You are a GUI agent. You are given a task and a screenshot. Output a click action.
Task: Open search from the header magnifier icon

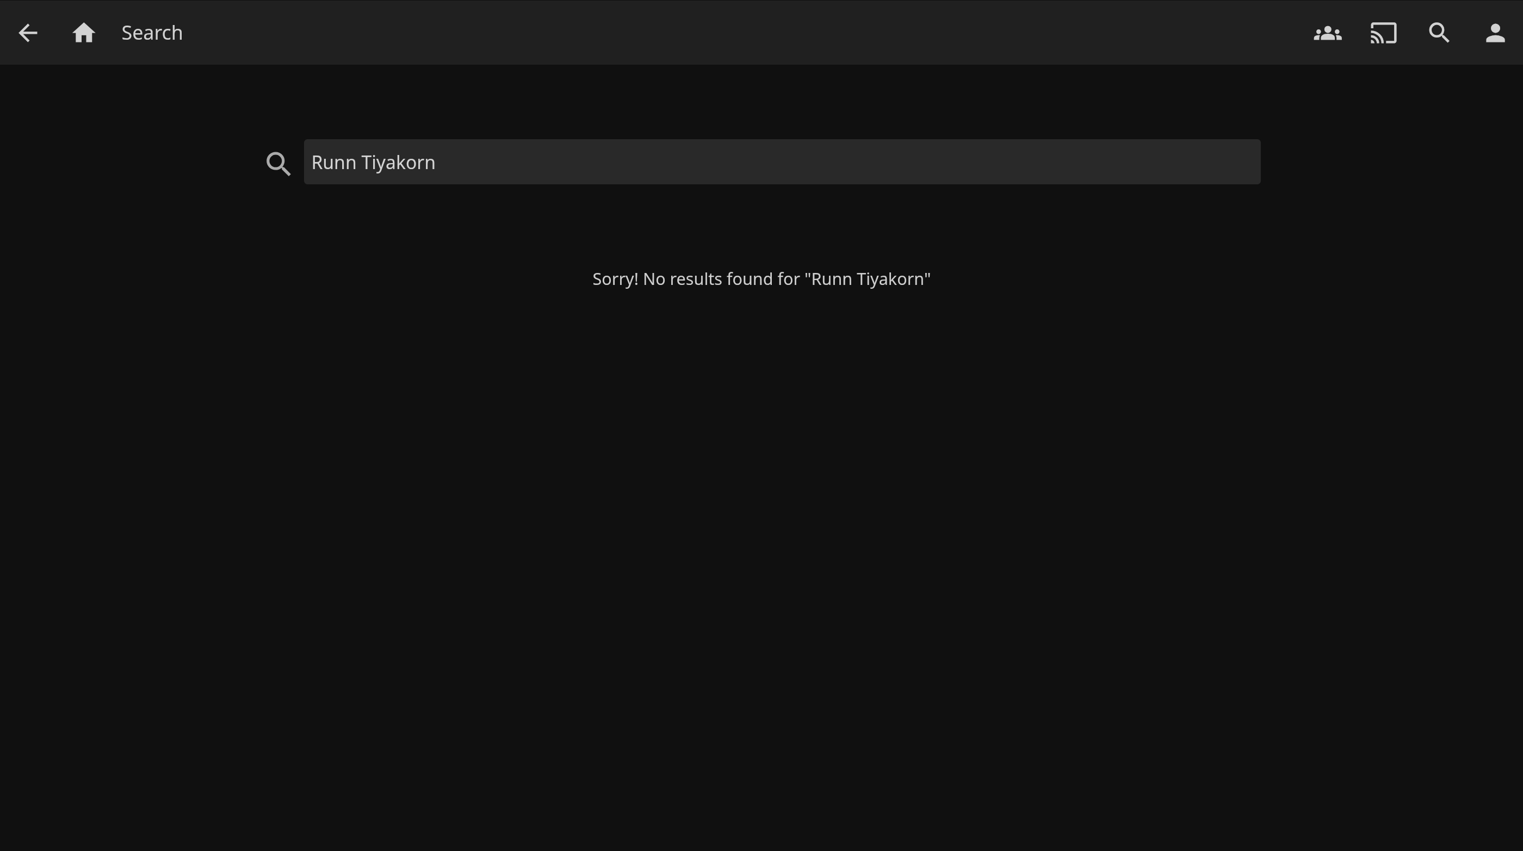click(1439, 33)
